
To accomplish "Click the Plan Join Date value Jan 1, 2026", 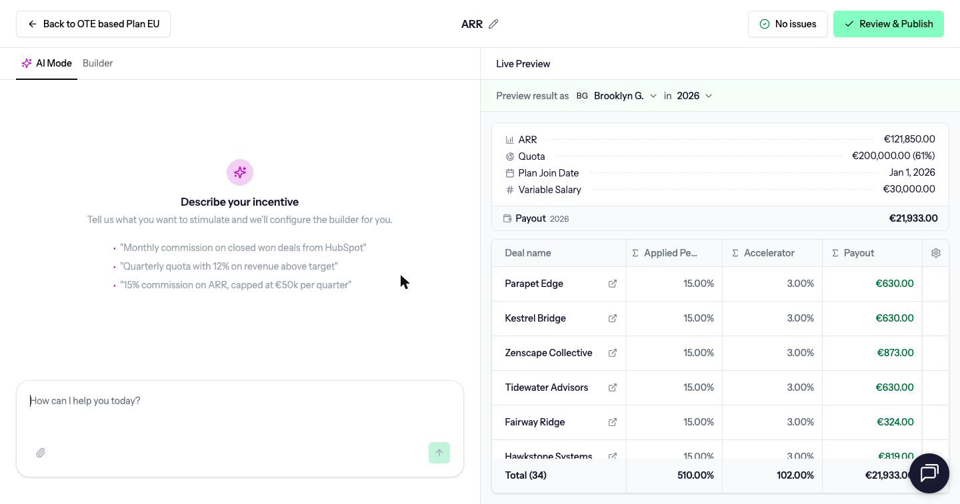I will 912,172.
